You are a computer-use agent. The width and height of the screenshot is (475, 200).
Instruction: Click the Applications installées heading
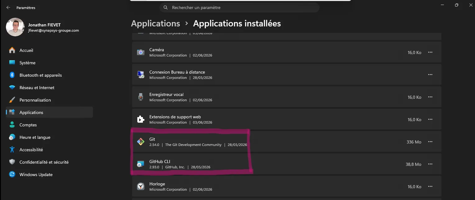tap(237, 24)
